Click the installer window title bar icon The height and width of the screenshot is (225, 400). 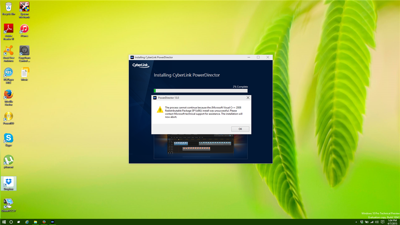click(x=132, y=57)
